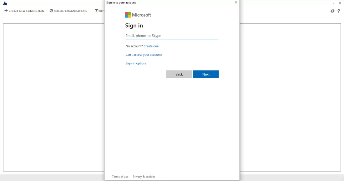Open Privacy & cookies link
The image size is (344, 181).
click(x=144, y=177)
